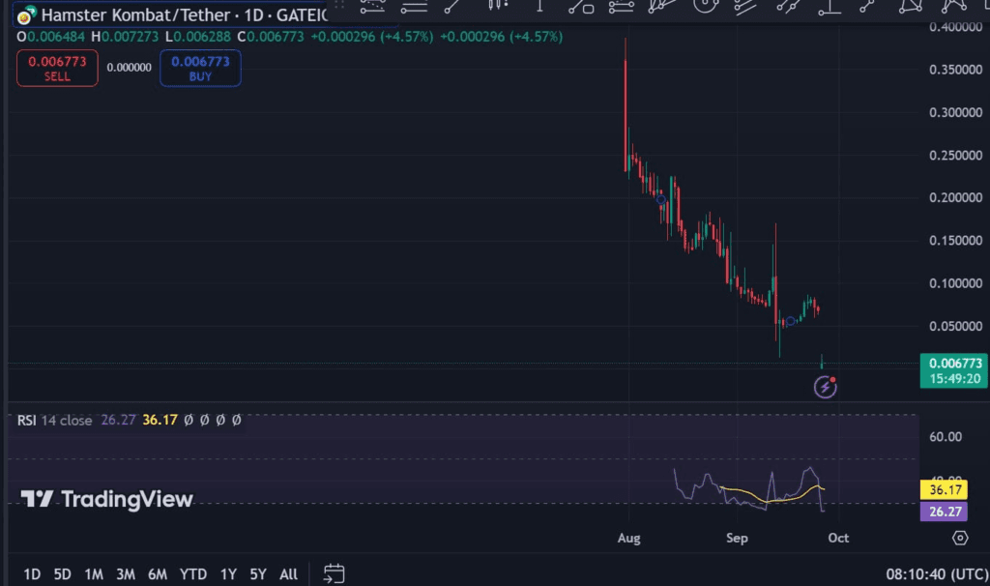The height and width of the screenshot is (586, 990).
Task: Select the line-with-rectangle drawing tool icon
Action: [x=581, y=7]
